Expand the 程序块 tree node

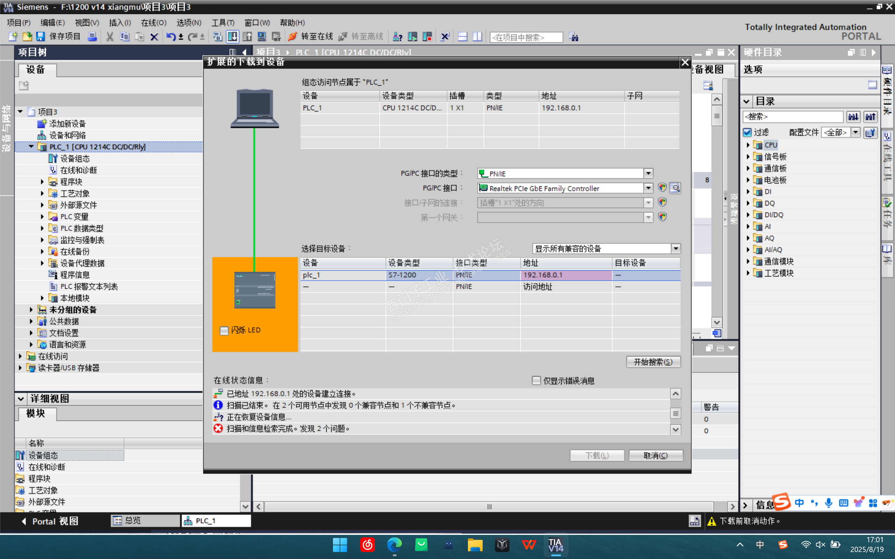(x=42, y=181)
